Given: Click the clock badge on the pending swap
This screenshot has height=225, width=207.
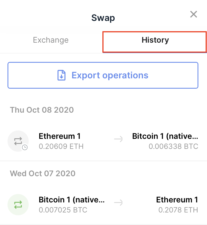Looking at the screenshot, I should click(25, 147).
